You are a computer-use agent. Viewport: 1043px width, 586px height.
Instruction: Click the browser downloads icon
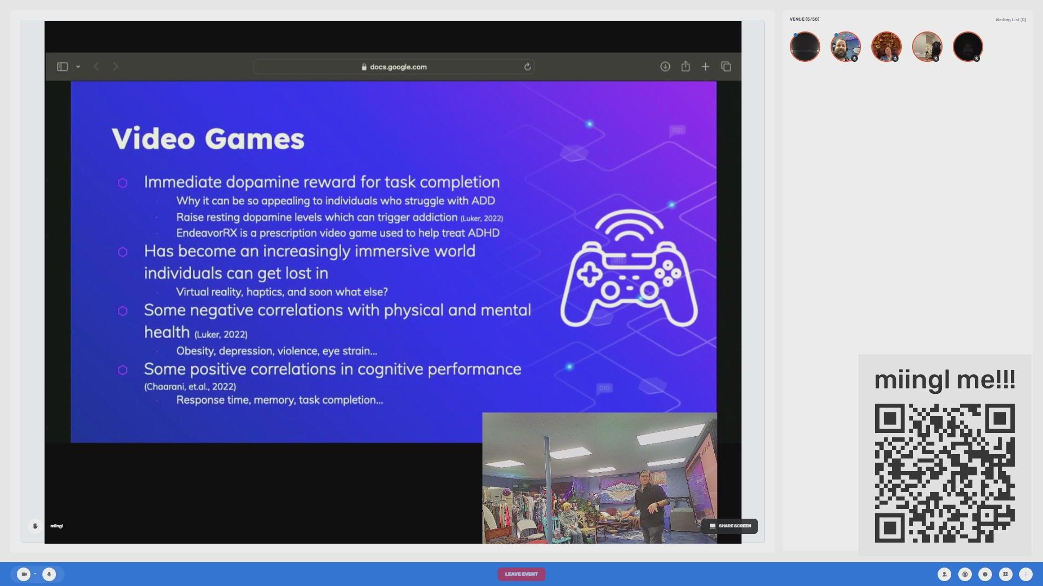[x=665, y=67]
